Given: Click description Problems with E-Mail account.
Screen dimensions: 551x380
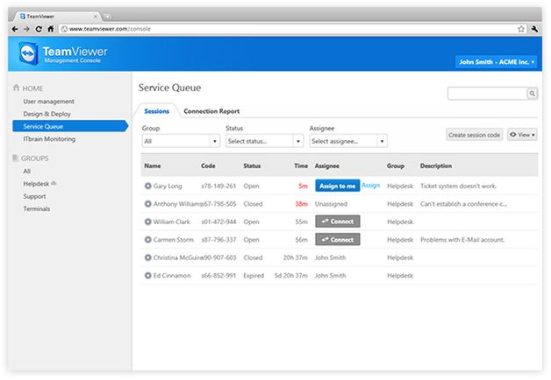Looking at the screenshot, I should [x=462, y=239].
